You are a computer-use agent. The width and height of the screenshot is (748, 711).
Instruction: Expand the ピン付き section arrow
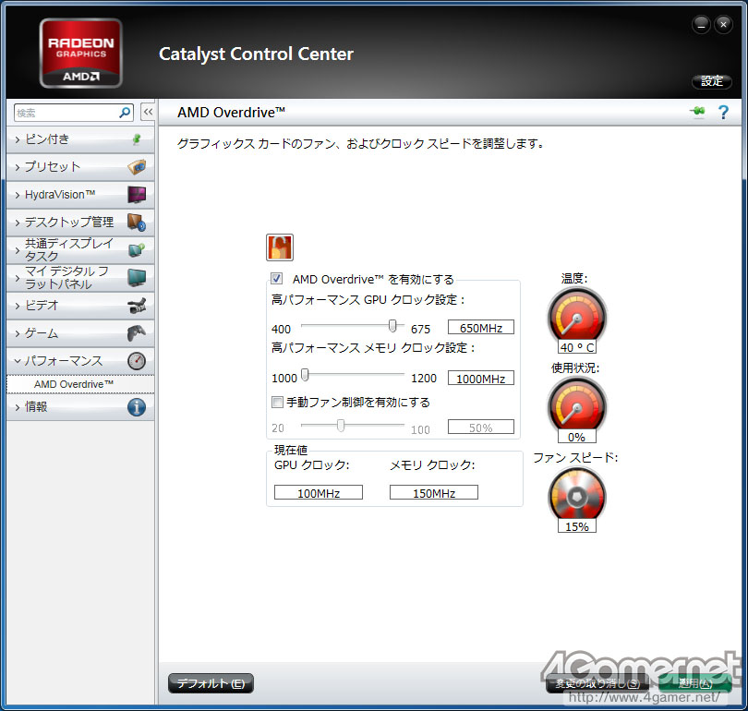click(18, 139)
